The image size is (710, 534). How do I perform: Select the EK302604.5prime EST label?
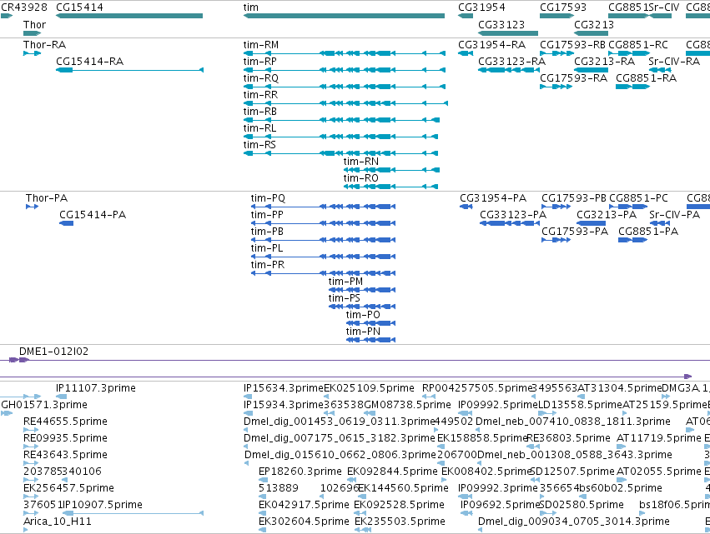304,522
